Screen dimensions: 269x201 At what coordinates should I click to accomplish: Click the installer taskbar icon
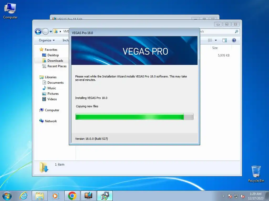click(105, 196)
